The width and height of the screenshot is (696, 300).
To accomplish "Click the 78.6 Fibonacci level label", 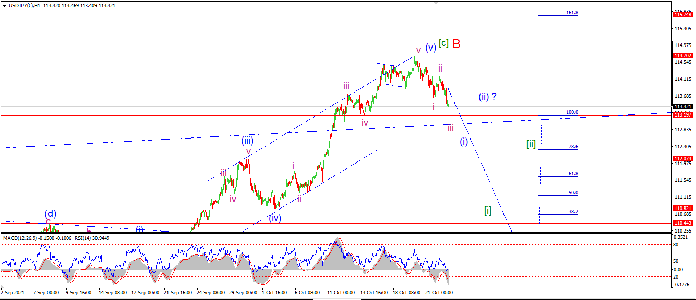I will pyautogui.click(x=573, y=147).
